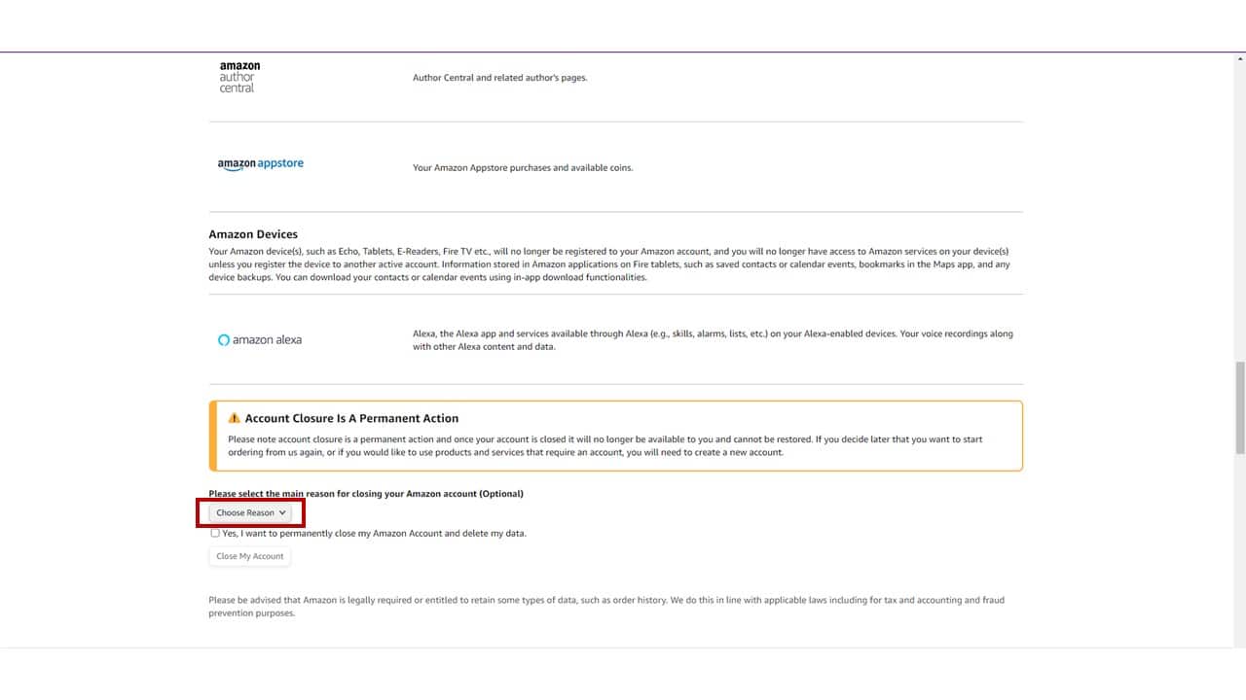
Task: Click the Amazon device(s) description paragraph
Action: pos(609,264)
